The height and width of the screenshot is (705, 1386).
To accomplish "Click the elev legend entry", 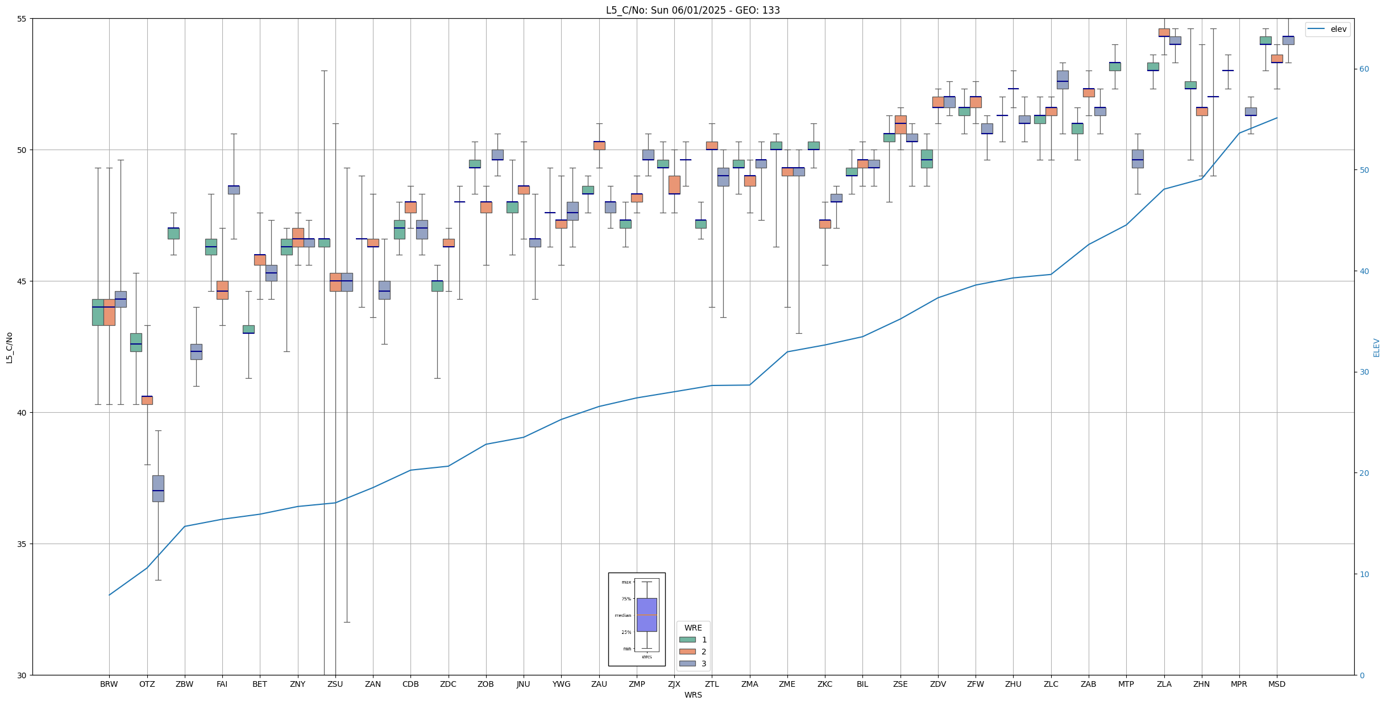I will point(1338,29).
